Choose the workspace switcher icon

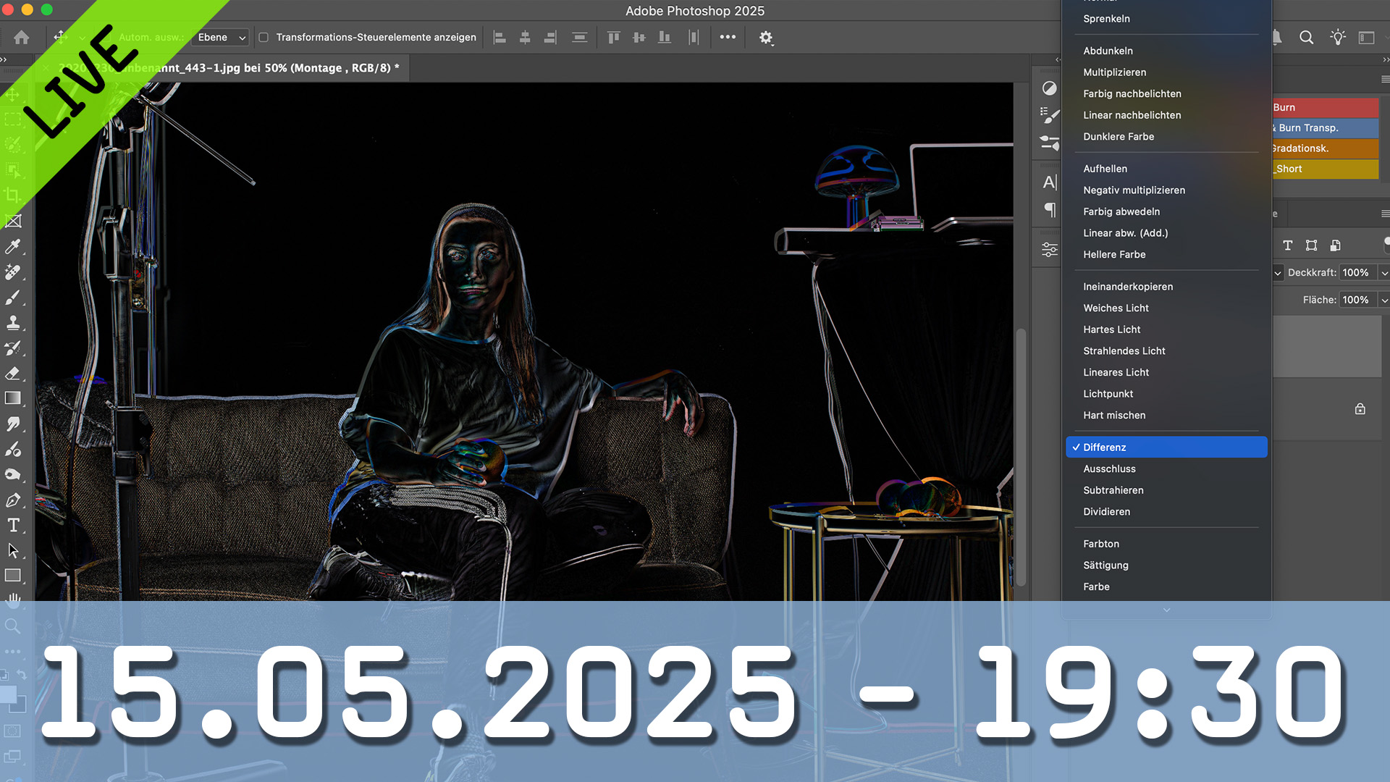[x=1366, y=38]
